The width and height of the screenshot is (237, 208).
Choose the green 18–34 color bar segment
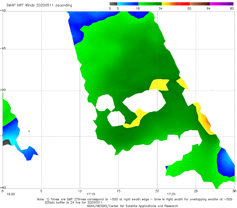[150, 4]
